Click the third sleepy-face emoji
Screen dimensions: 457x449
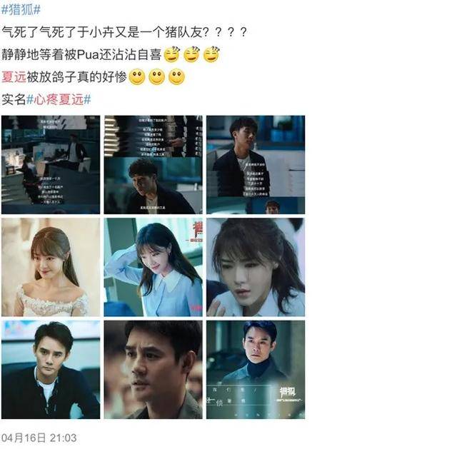pos(211,54)
